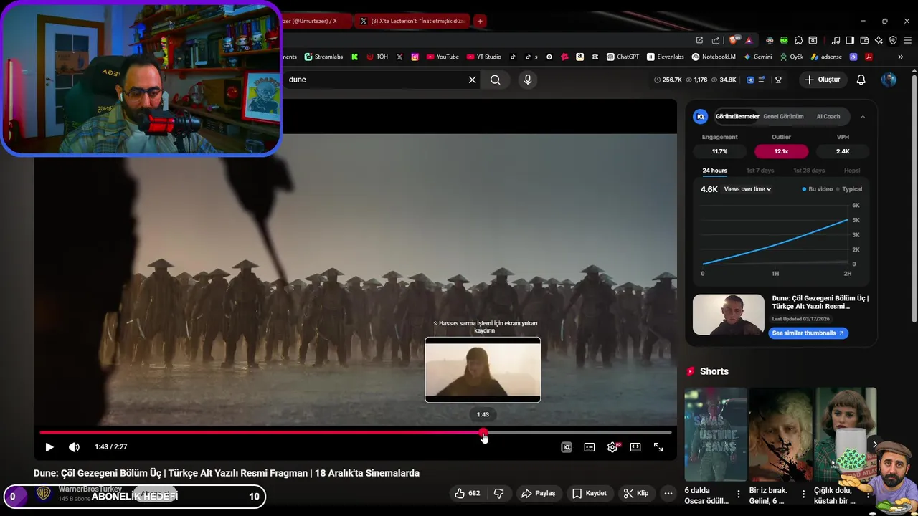Open the AI Coach tab
Screen dimensions: 918x516
point(828,116)
